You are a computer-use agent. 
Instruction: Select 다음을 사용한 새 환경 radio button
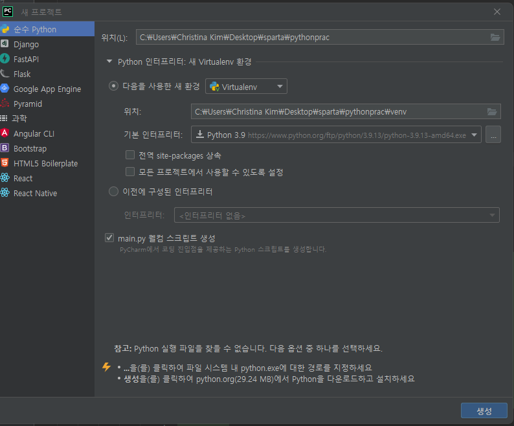[113, 86]
